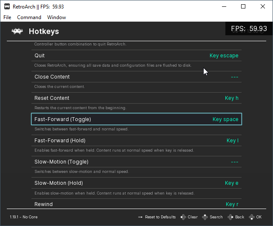Click the Fast-Forward (Hold) description text
This screenshot has width=273, height=226.
[x=114, y=150]
